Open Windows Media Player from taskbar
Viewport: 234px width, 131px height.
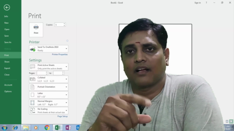(36, 128)
